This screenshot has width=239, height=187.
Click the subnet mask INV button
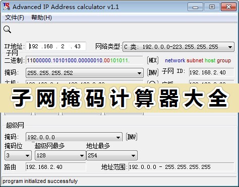click(x=153, y=72)
